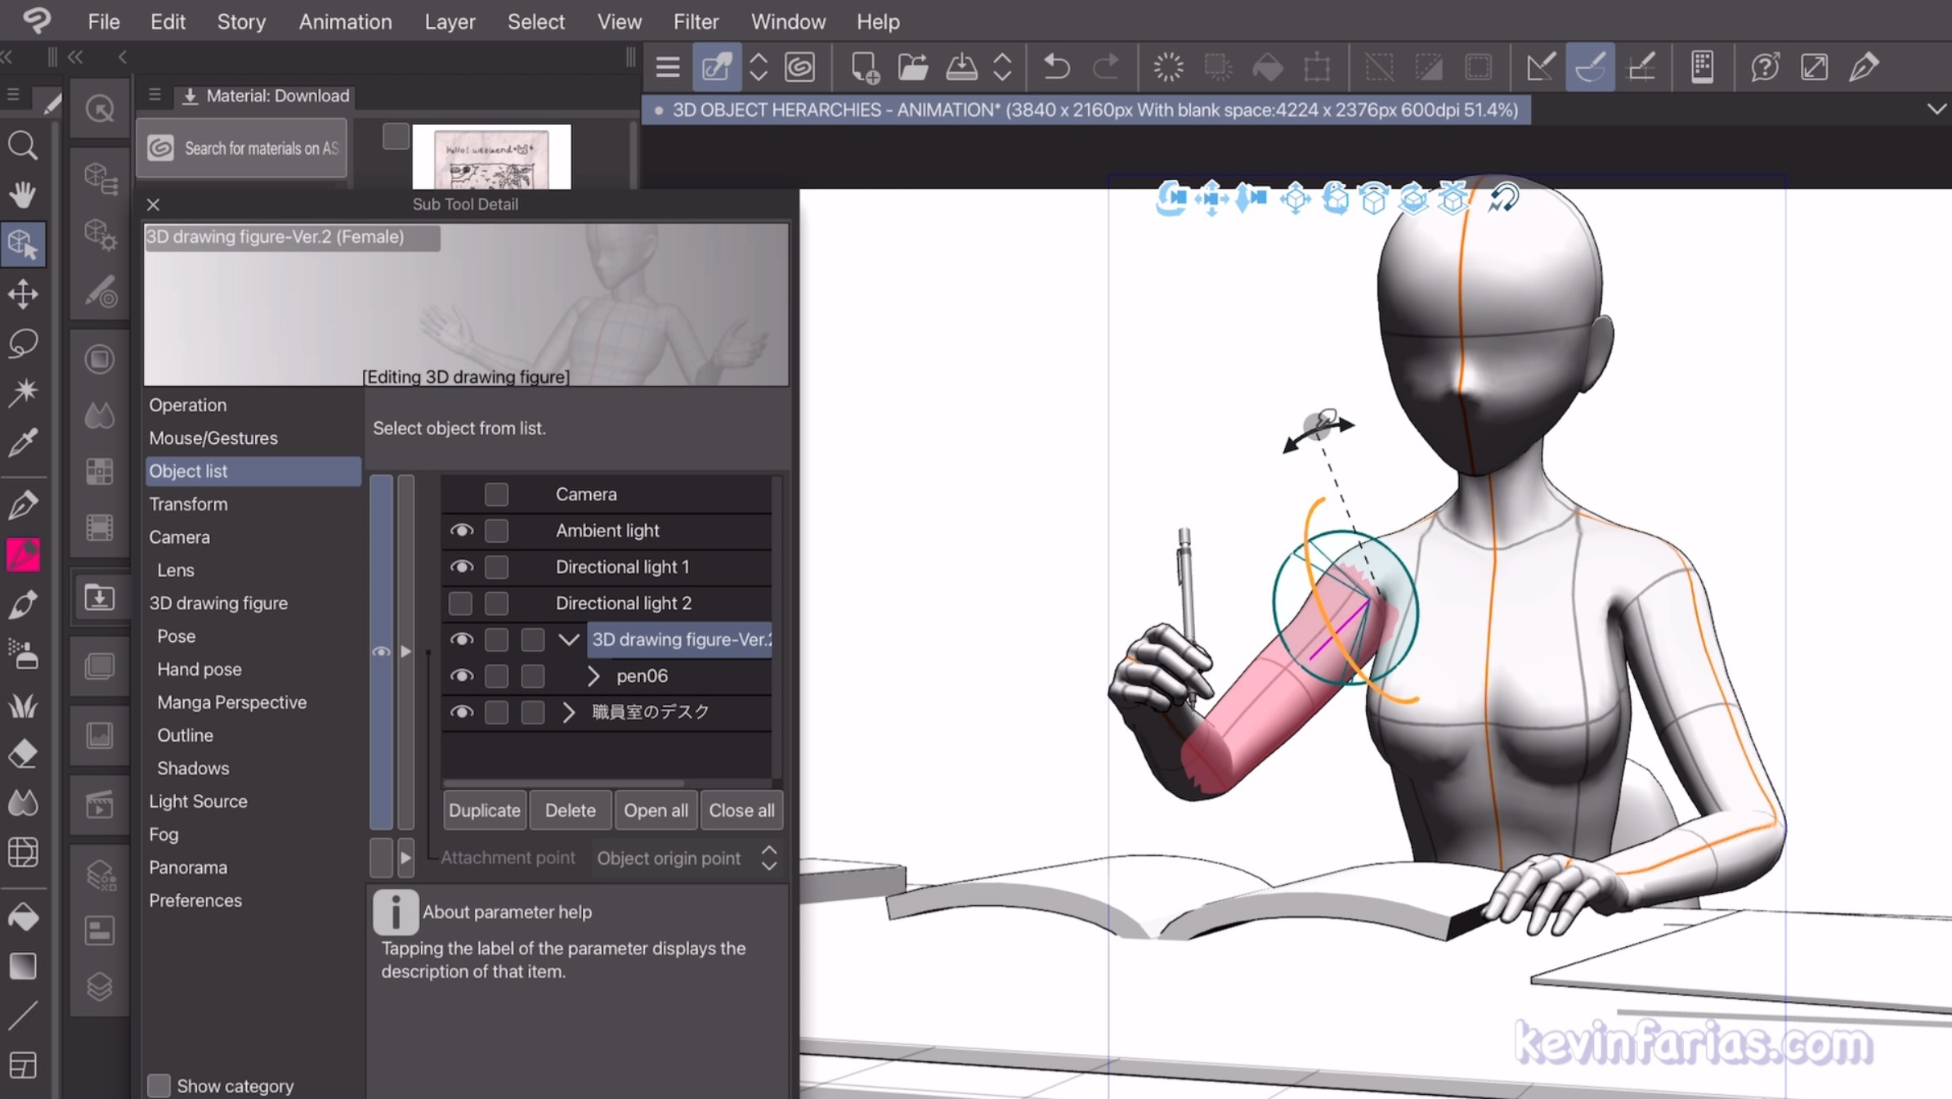Toggle visibility of pen06 object

pos(461,676)
